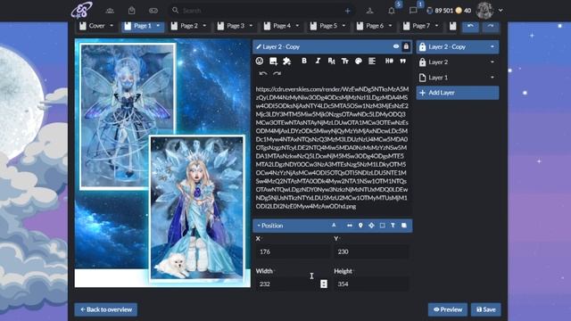Insert an image with add-image icon
This screenshot has width=571, height=321.
coord(273,62)
